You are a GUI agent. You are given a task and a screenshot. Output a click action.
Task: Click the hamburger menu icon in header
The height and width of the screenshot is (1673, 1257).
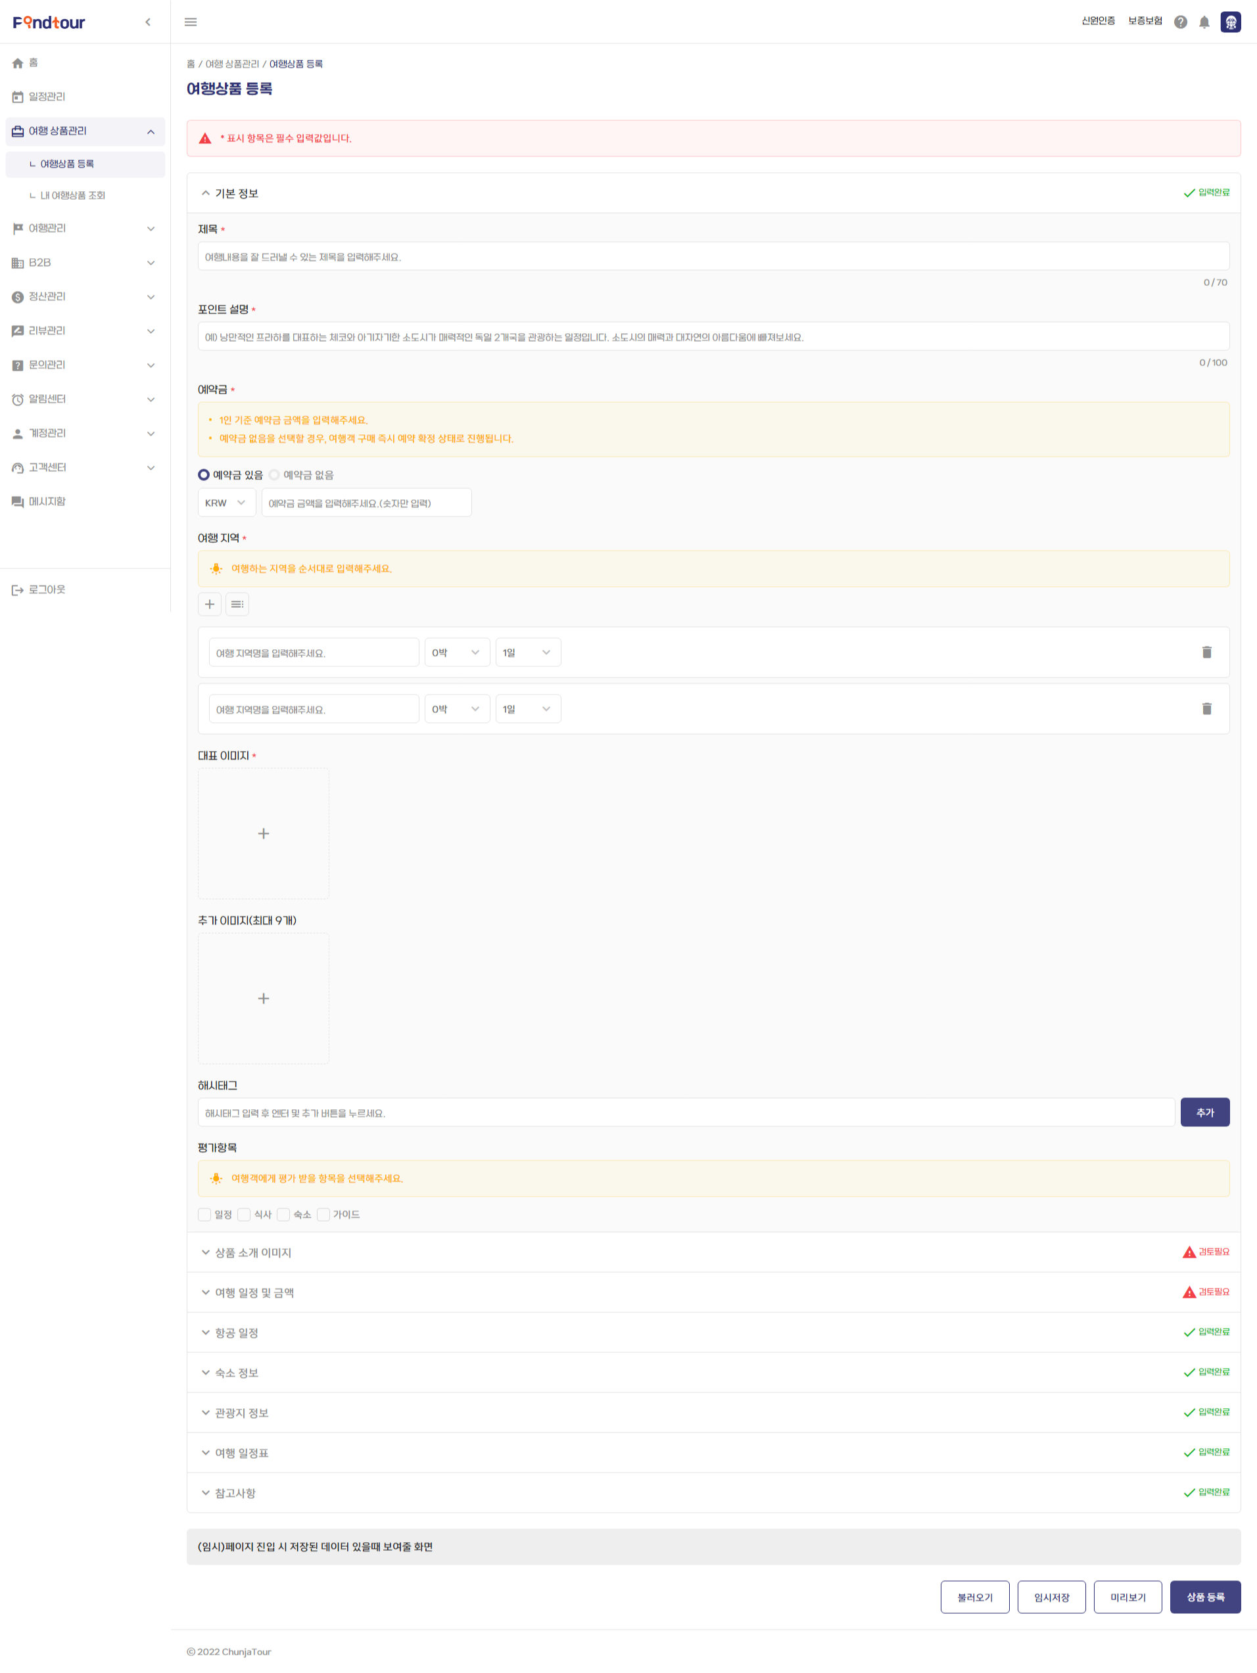(x=191, y=22)
